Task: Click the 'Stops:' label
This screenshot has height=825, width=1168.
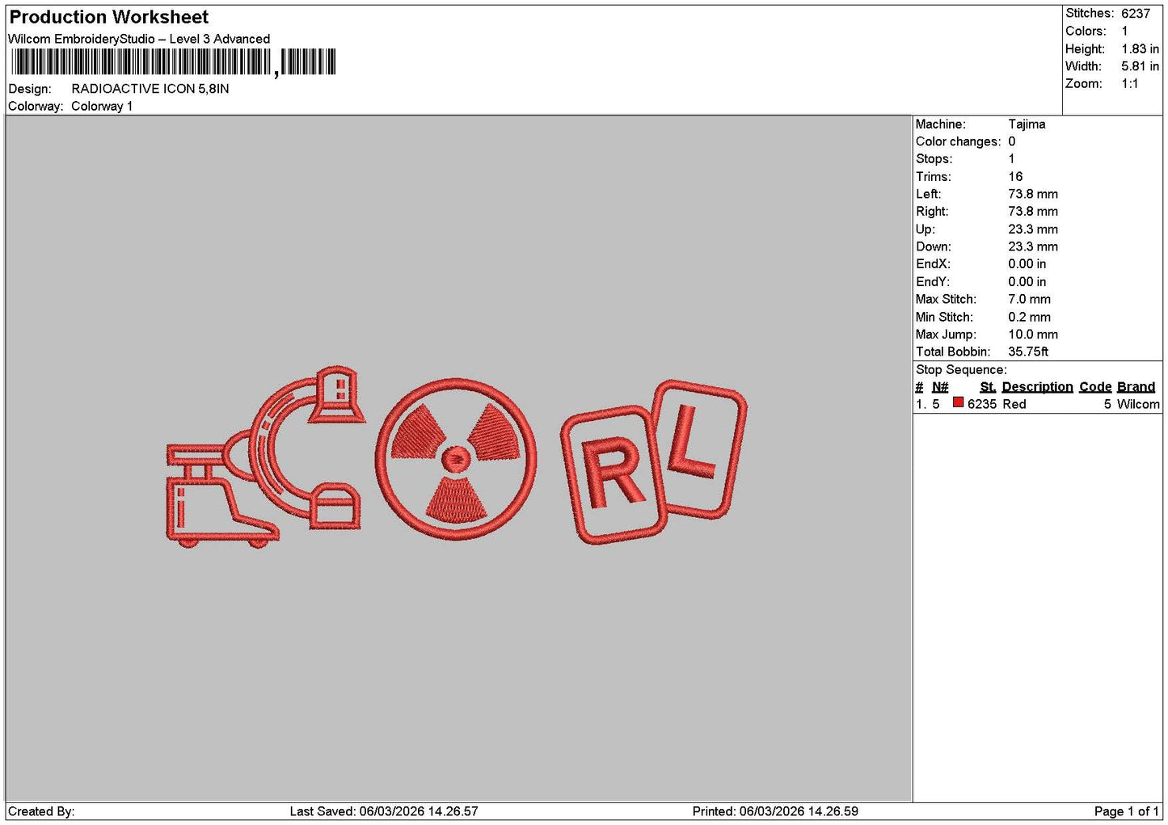Action: coord(934,159)
